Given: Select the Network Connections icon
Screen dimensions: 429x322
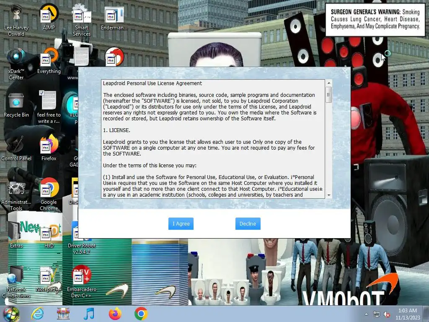Looking at the screenshot, I should pyautogui.click(x=16, y=282).
